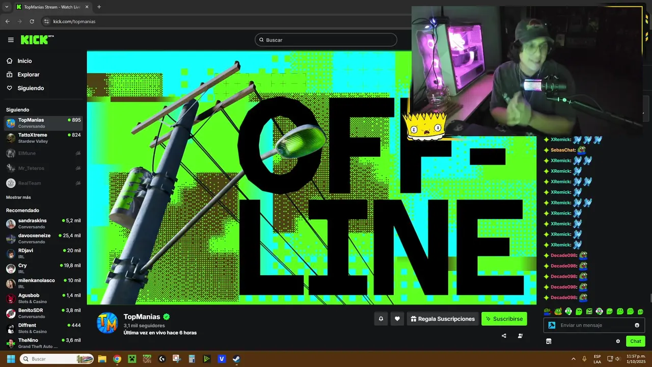Open a new browser tab
The image size is (652, 367).
coord(99,7)
